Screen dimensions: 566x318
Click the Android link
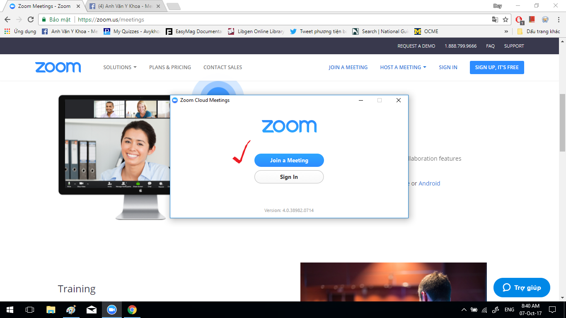click(429, 183)
